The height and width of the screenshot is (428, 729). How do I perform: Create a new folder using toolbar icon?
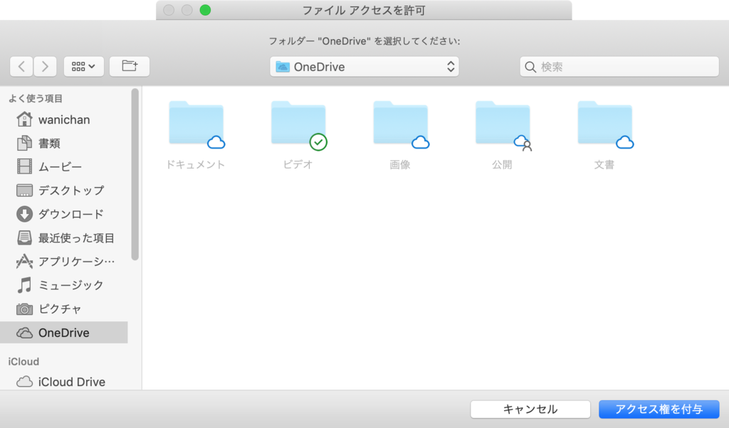tap(130, 66)
